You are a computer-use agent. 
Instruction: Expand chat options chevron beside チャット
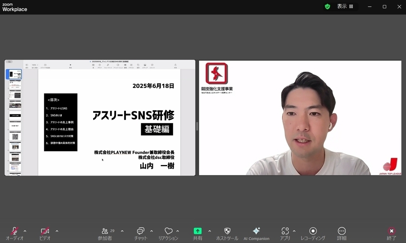click(x=152, y=231)
